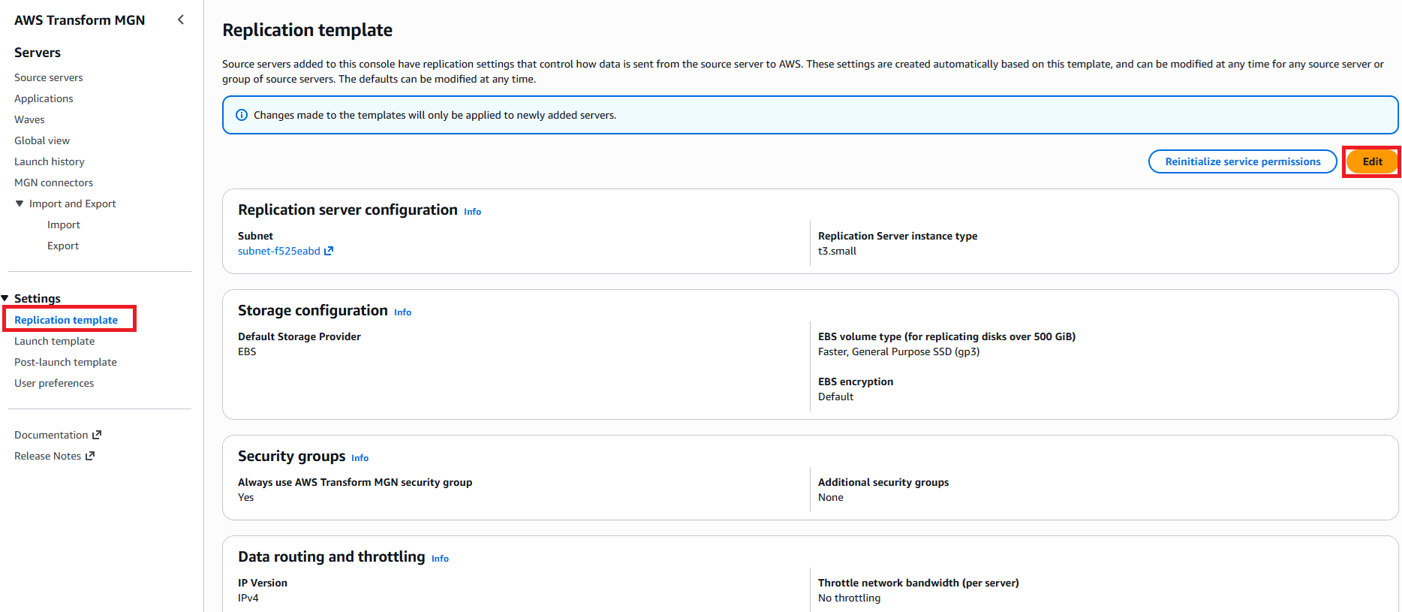Click the 'Always use AWS Transform MGN security group' label
The image size is (1402, 612).
click(355, 482)
